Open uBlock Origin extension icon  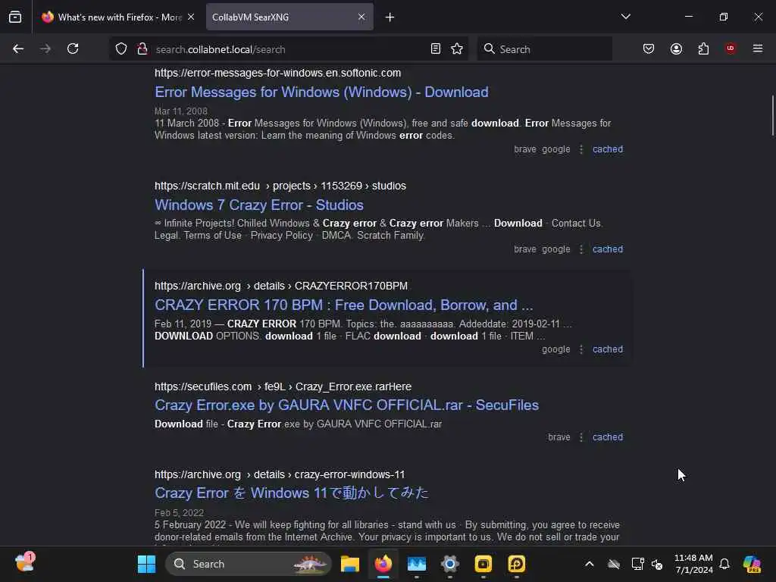pos(731,48)
